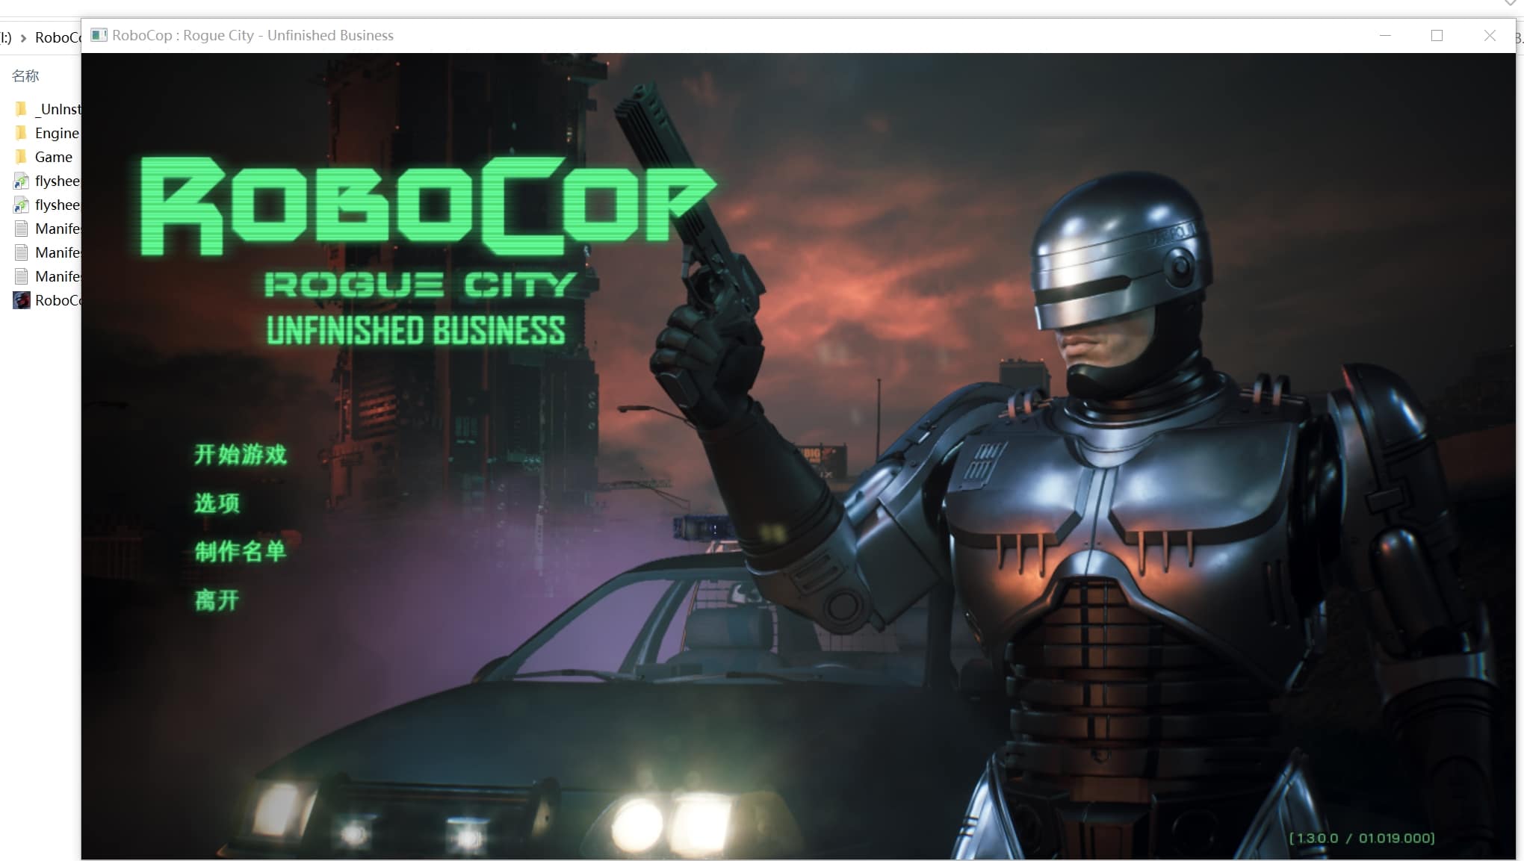Open the _UnInst folder icon in Explorer

click(21, 109)
